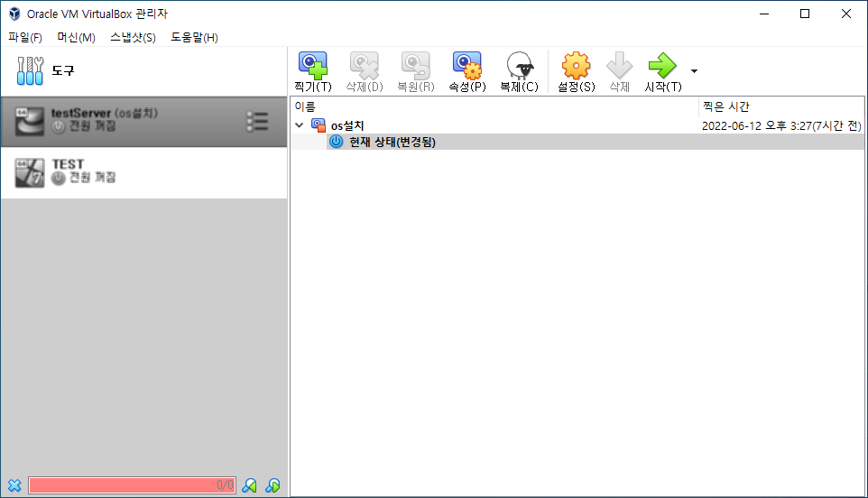Open snapshot 속성(P) properties
This screenshot has width=868, height=498.
[x=467, y=72]
